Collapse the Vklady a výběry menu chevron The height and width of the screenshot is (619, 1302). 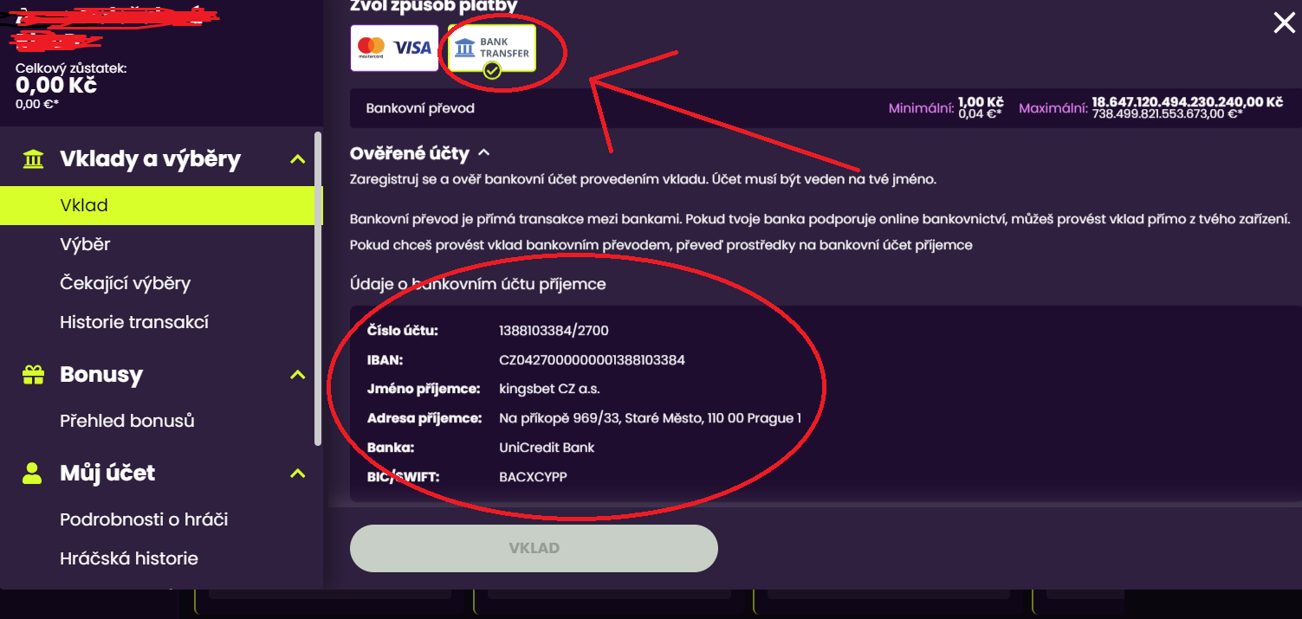click(297, 159)
